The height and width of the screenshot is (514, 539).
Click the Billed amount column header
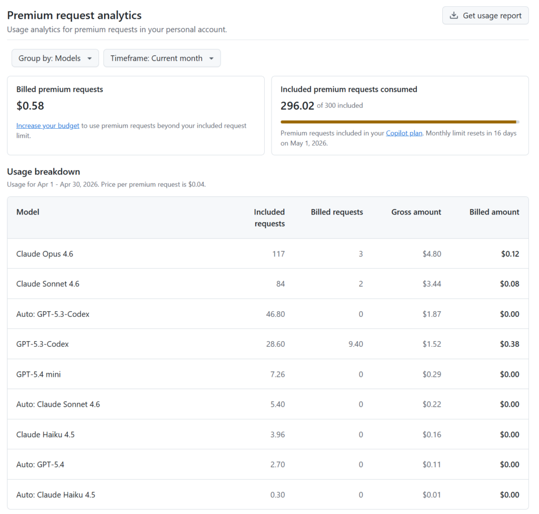[x=494, y=212]
